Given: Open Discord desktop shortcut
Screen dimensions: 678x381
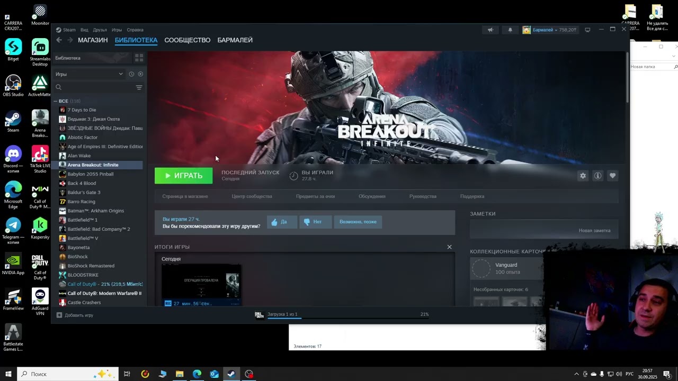Looking at the screenshot, I should pyautogui.click(x=13, y=160).
